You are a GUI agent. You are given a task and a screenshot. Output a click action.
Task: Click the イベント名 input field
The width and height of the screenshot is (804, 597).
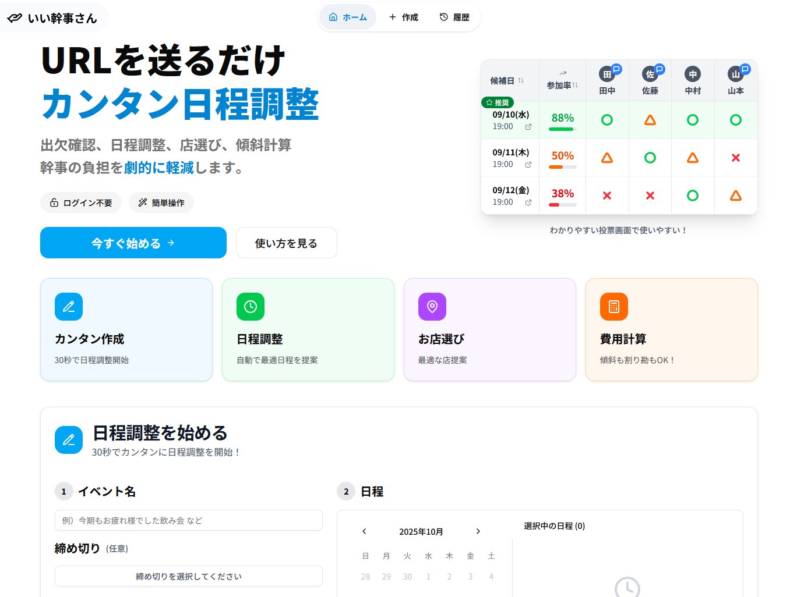click(x=188, y=520)
